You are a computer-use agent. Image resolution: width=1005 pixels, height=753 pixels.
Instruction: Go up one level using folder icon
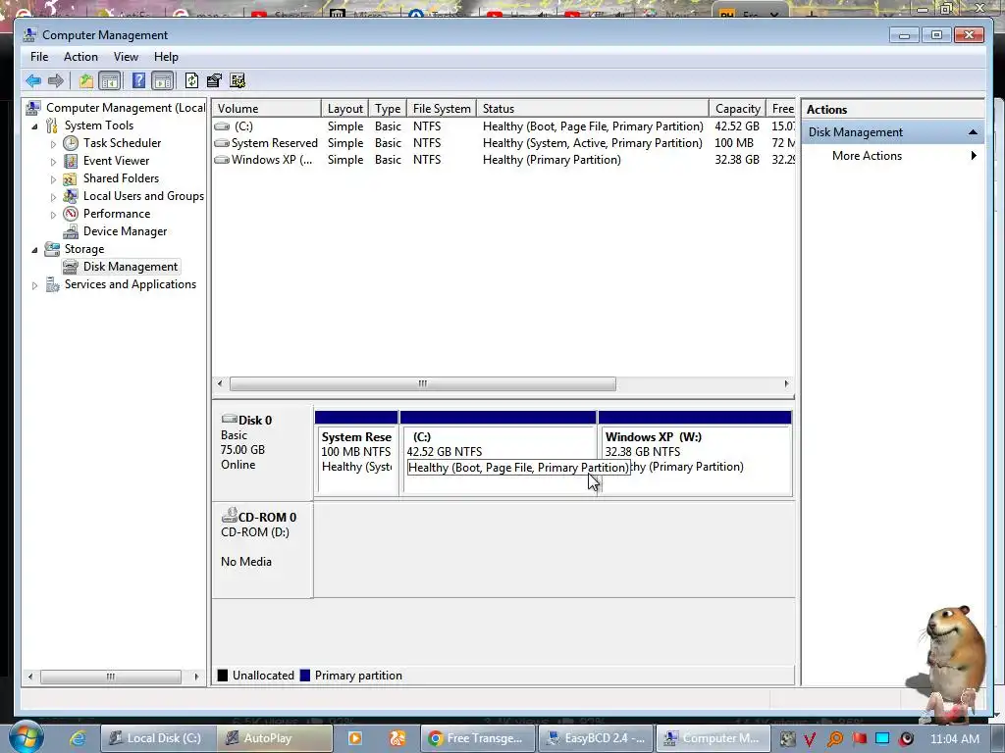pyautogui.click(x=86, y=80)
